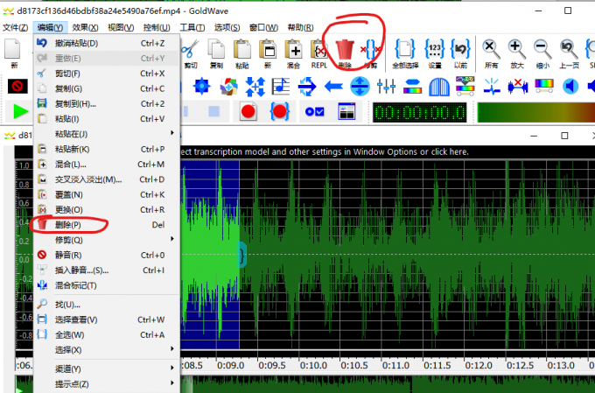595x393 pixels.
Task: Expand the 粘贴在(J) submenu
Action: (x=106, y=134)
